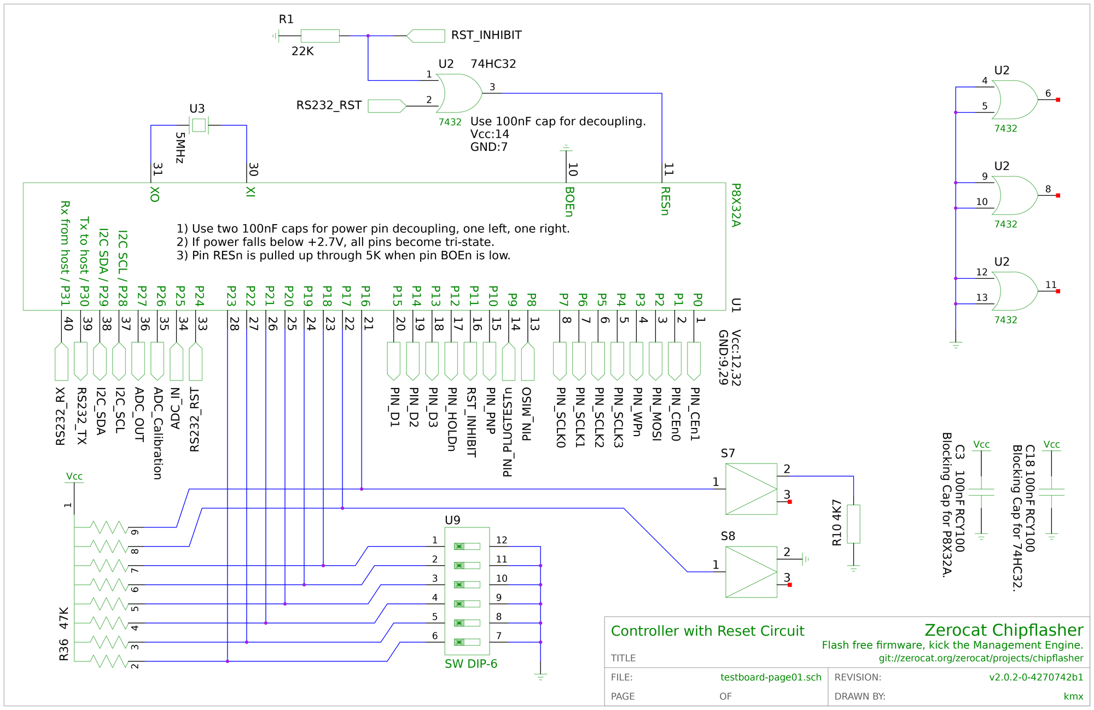Click the 'kmx' drawn-by value
Screen dimensions: 1094x710
(1073, 696)
